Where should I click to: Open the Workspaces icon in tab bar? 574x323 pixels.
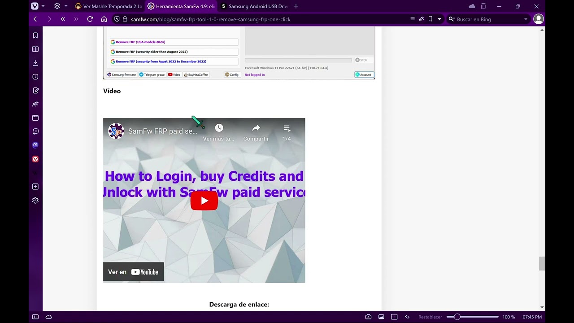57,6
